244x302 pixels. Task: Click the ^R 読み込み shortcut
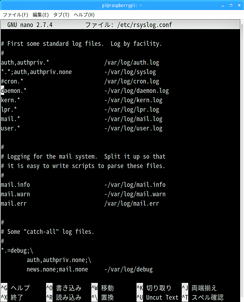(64, 297)
